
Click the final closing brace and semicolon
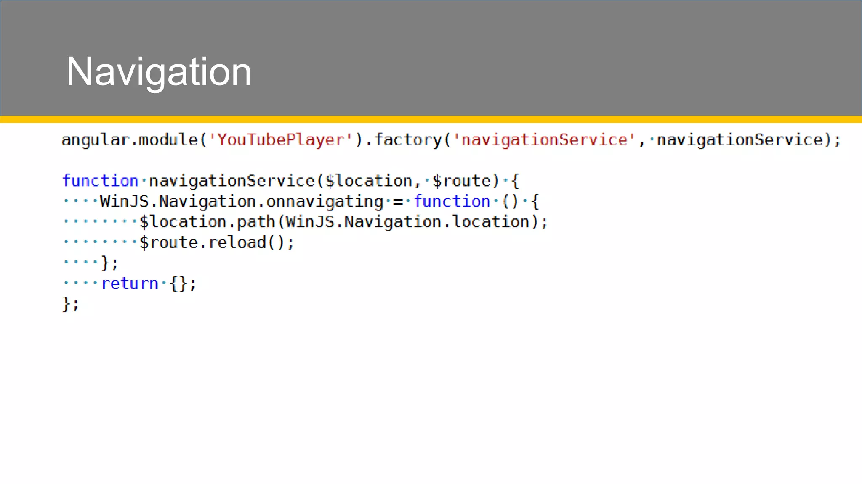70,304
